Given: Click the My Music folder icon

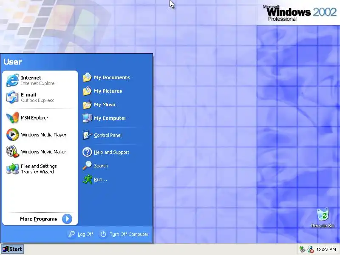Looking at the screenshot, I should (x=87, y=105).
